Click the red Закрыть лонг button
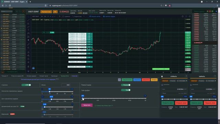 210,103
